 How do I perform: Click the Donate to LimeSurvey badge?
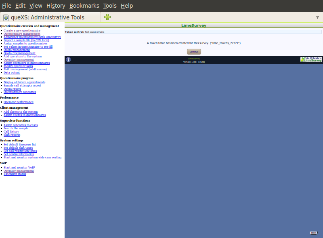(311, 59)
